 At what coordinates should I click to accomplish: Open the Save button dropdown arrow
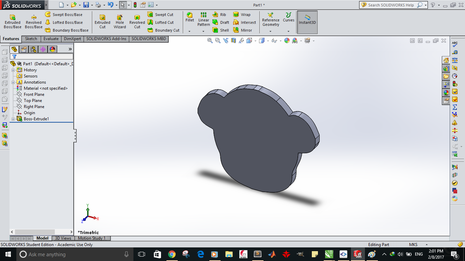[92, 5]
